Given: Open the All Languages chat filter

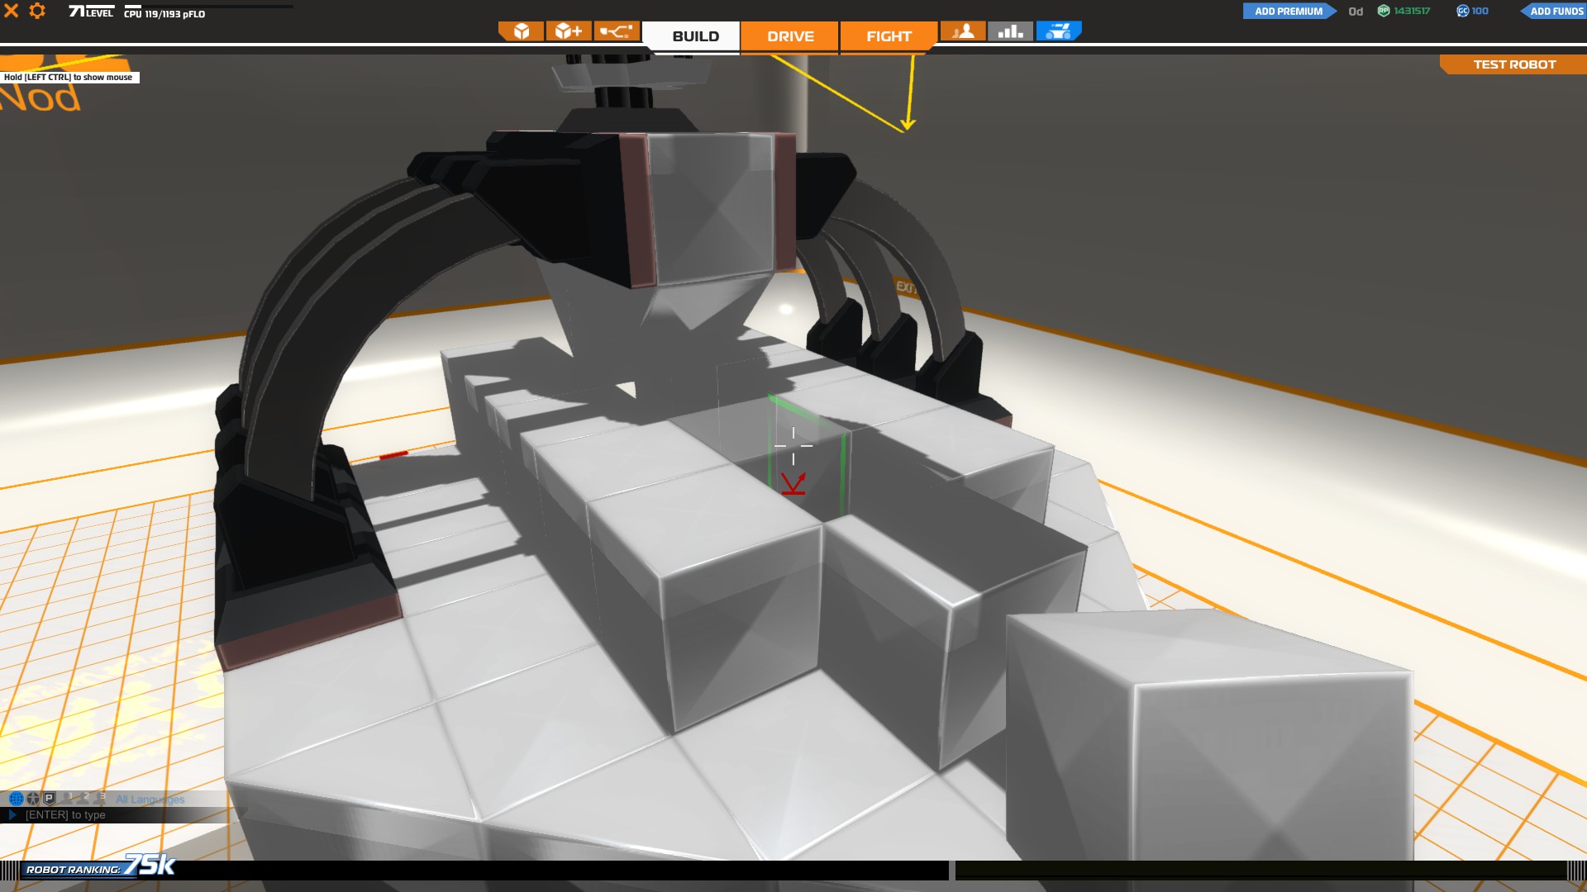Looking at the screenshot, I should pyautogui.click(x=150, y=799).
